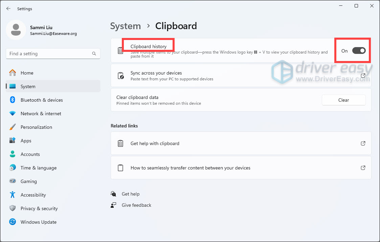Click the Sammi Liu account profile picture
380x242 pixels.
point(16,30)
